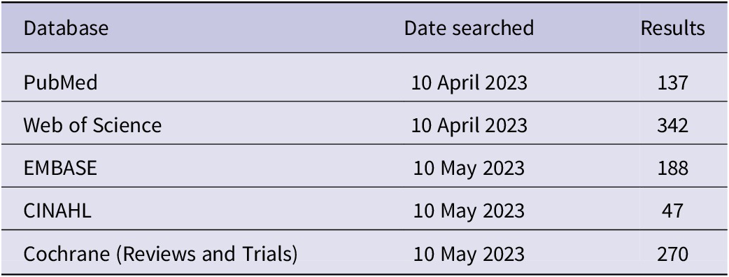Click Cochrane's 10 May 2023 date
Viewport: 729px width, 277px height.
(x=469, y=255)
